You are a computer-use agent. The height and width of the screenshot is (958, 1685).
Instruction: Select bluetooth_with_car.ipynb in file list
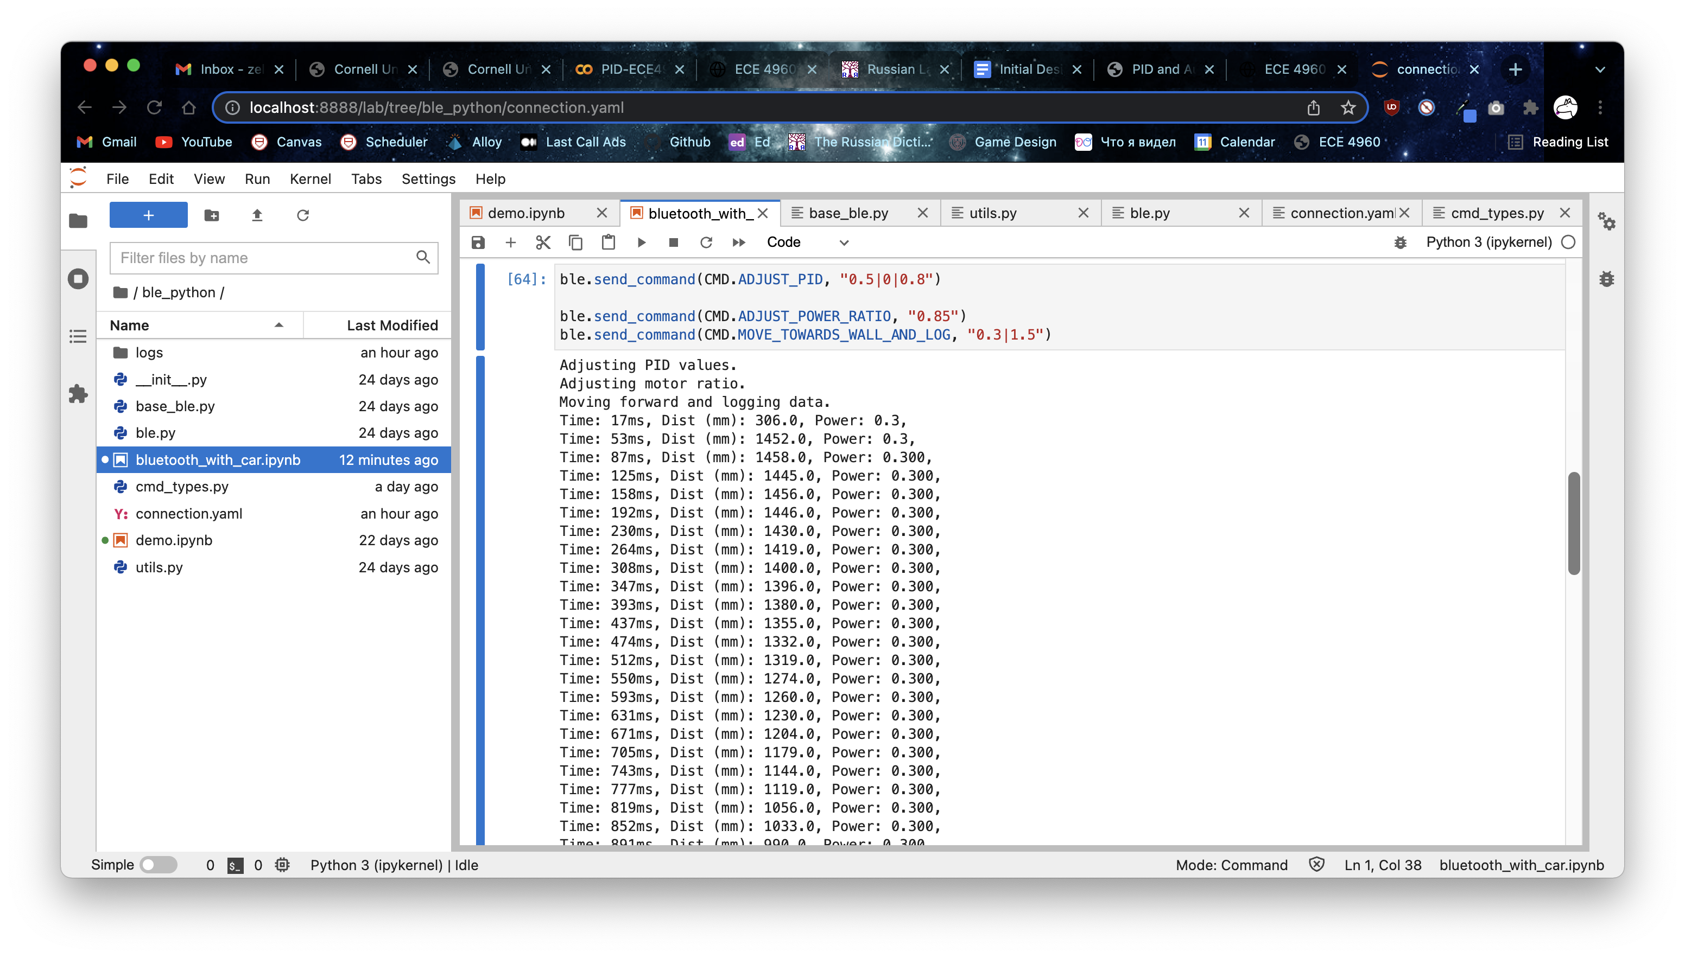pyautogui.click(x=275, y=460)
